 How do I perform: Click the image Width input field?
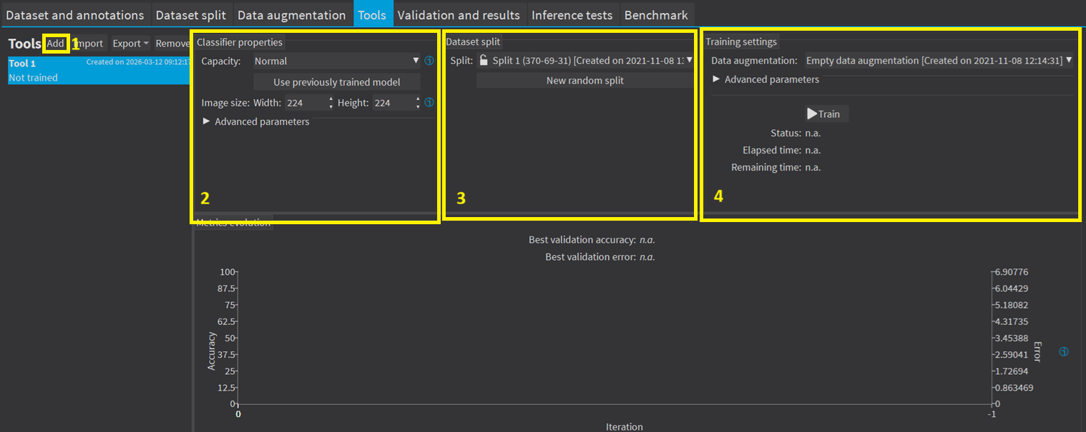(x=305, y=103)
